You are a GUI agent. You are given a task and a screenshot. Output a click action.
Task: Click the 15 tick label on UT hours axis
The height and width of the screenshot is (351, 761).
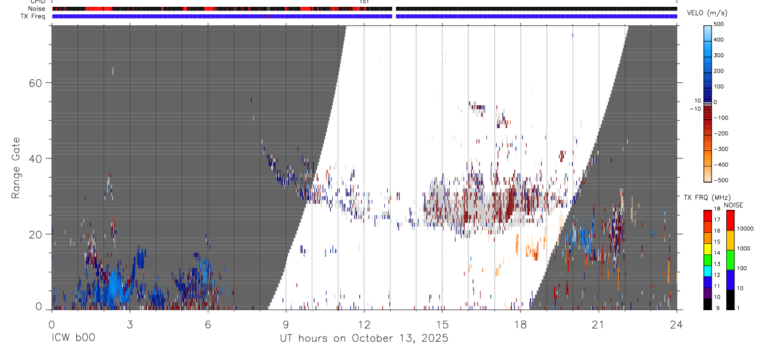(x=442, y=324)
